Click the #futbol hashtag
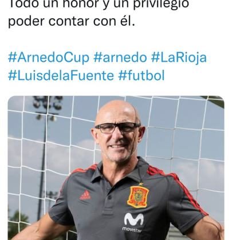 tap(141, 75)
